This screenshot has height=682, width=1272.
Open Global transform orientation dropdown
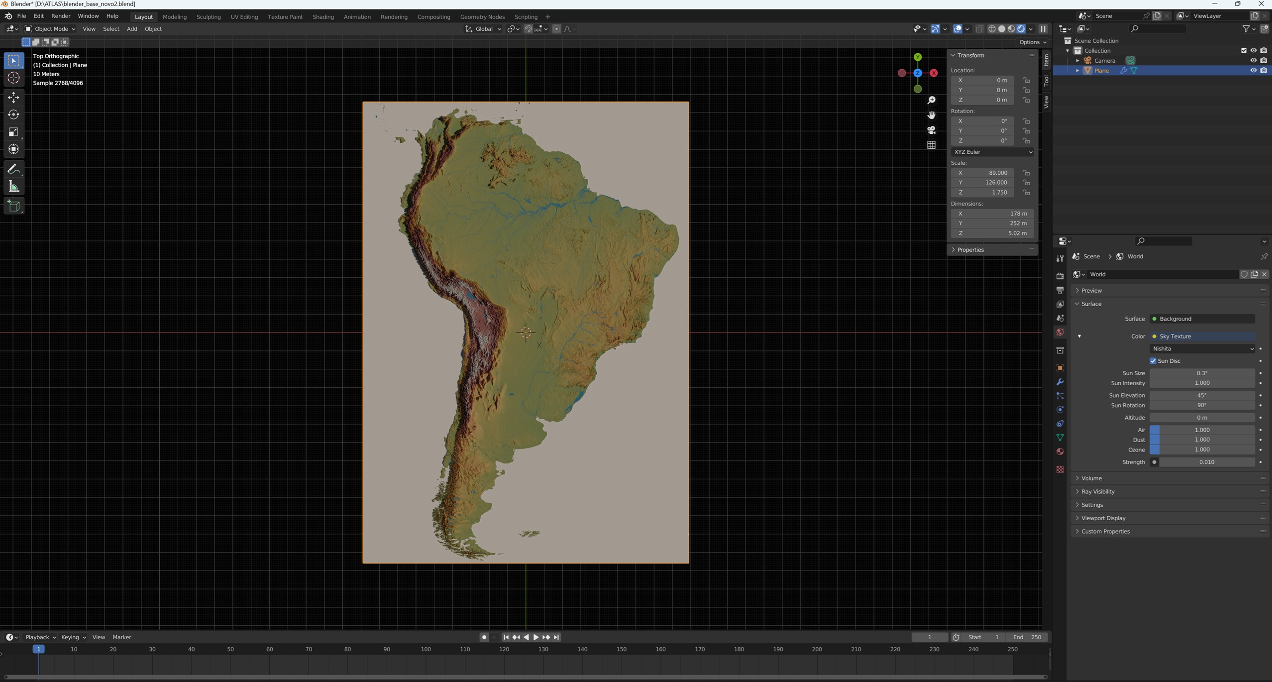(x=483, y=29)
